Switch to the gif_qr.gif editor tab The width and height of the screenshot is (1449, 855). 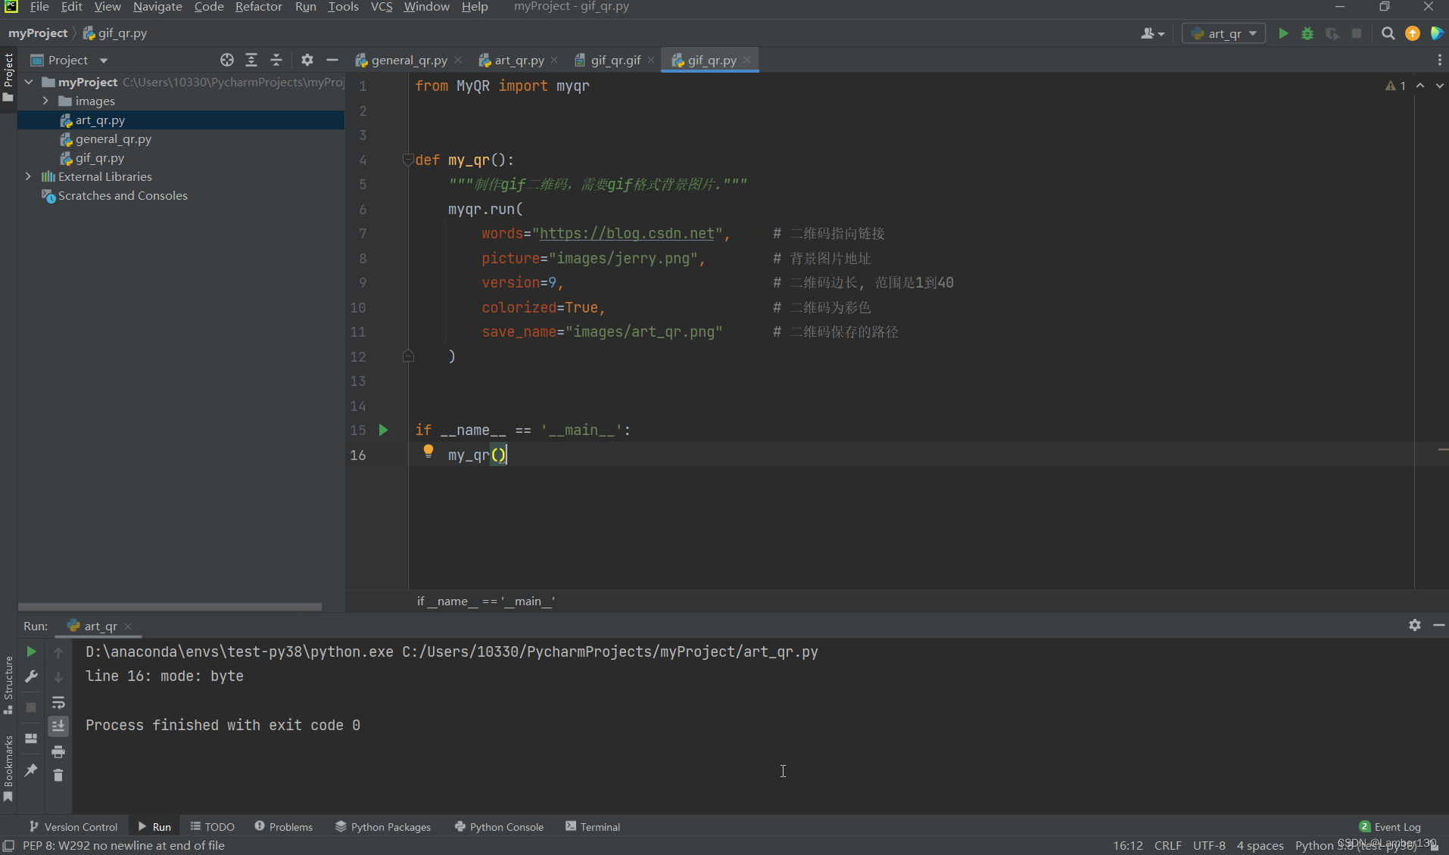point(615,60)
